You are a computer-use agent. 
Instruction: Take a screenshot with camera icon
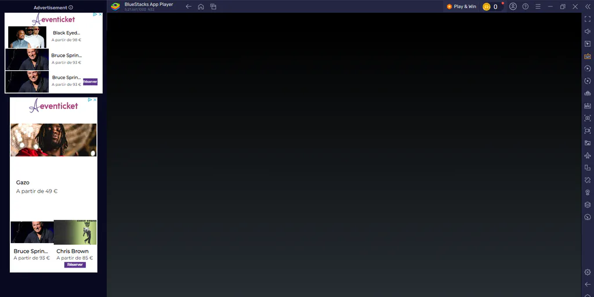588,118
